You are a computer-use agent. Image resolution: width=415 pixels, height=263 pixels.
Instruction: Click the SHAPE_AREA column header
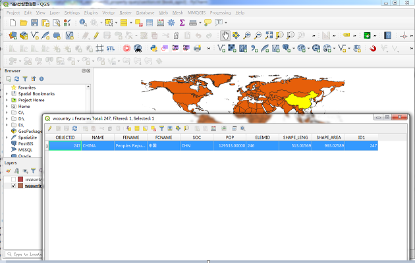click(329, 137)
